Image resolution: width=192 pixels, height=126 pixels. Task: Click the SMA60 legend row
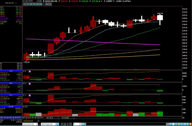11,13
